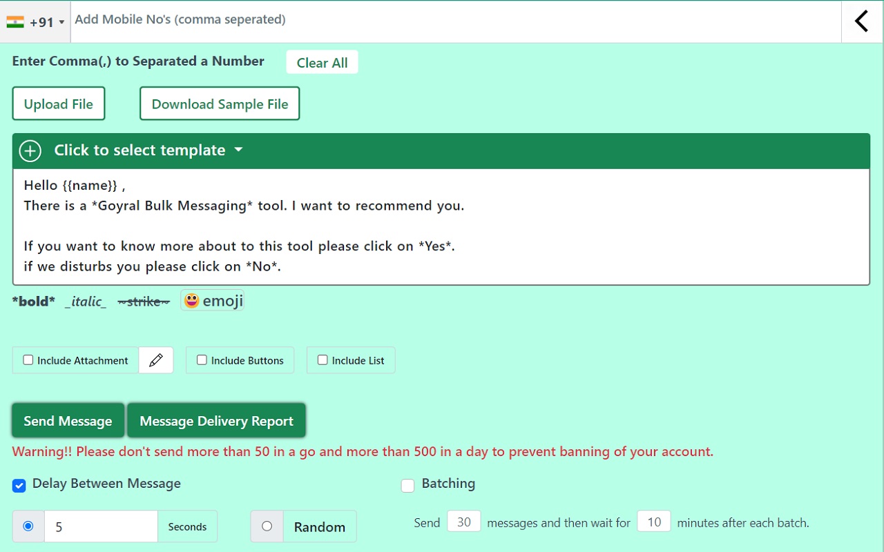The height and width of the screenshot is (552, 884).
Task: Select the fixed seconds delay radio button
Action: pyautogui.click(x=28, y=526)
